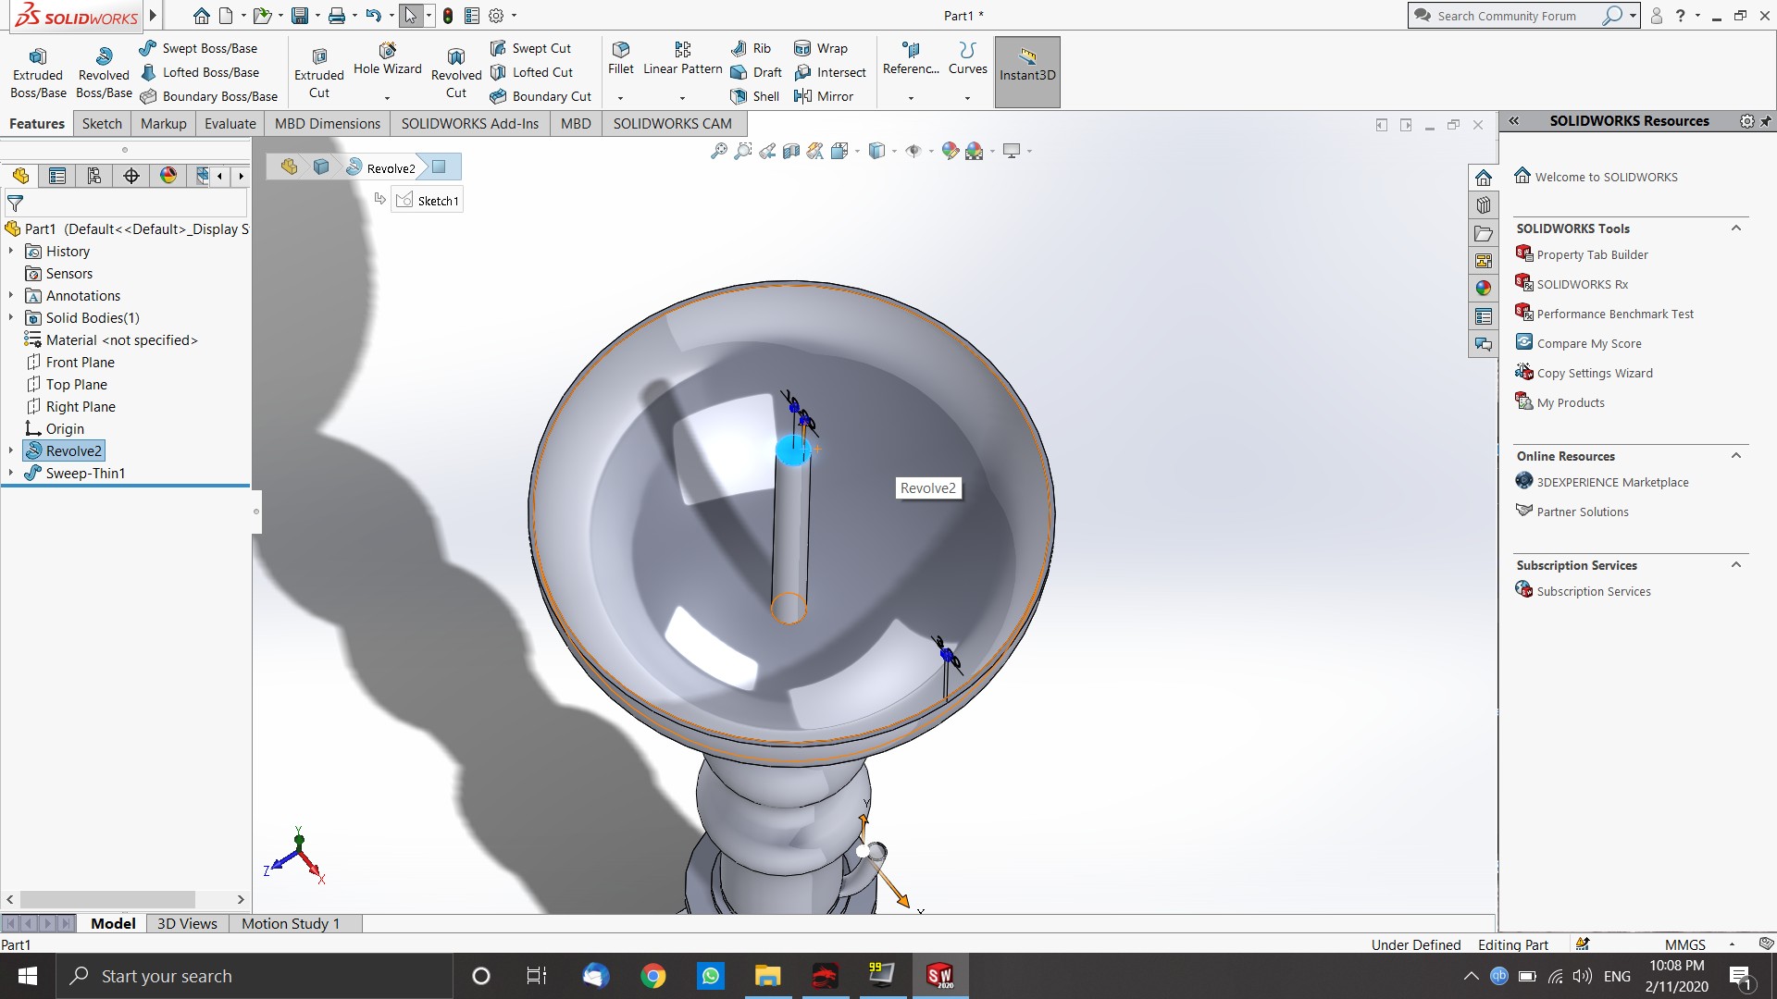Select the Revolved Cut tool

tap(455, 57)
